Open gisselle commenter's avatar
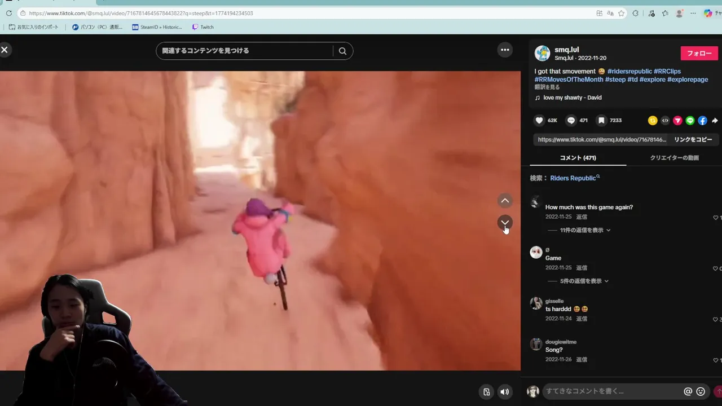The image size is (722, 406). pyautogui.click(x=536, y=303)
